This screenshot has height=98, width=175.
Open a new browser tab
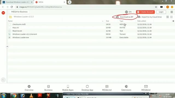coord(69,2)
